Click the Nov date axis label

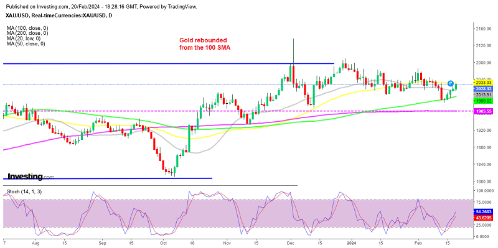227,244
